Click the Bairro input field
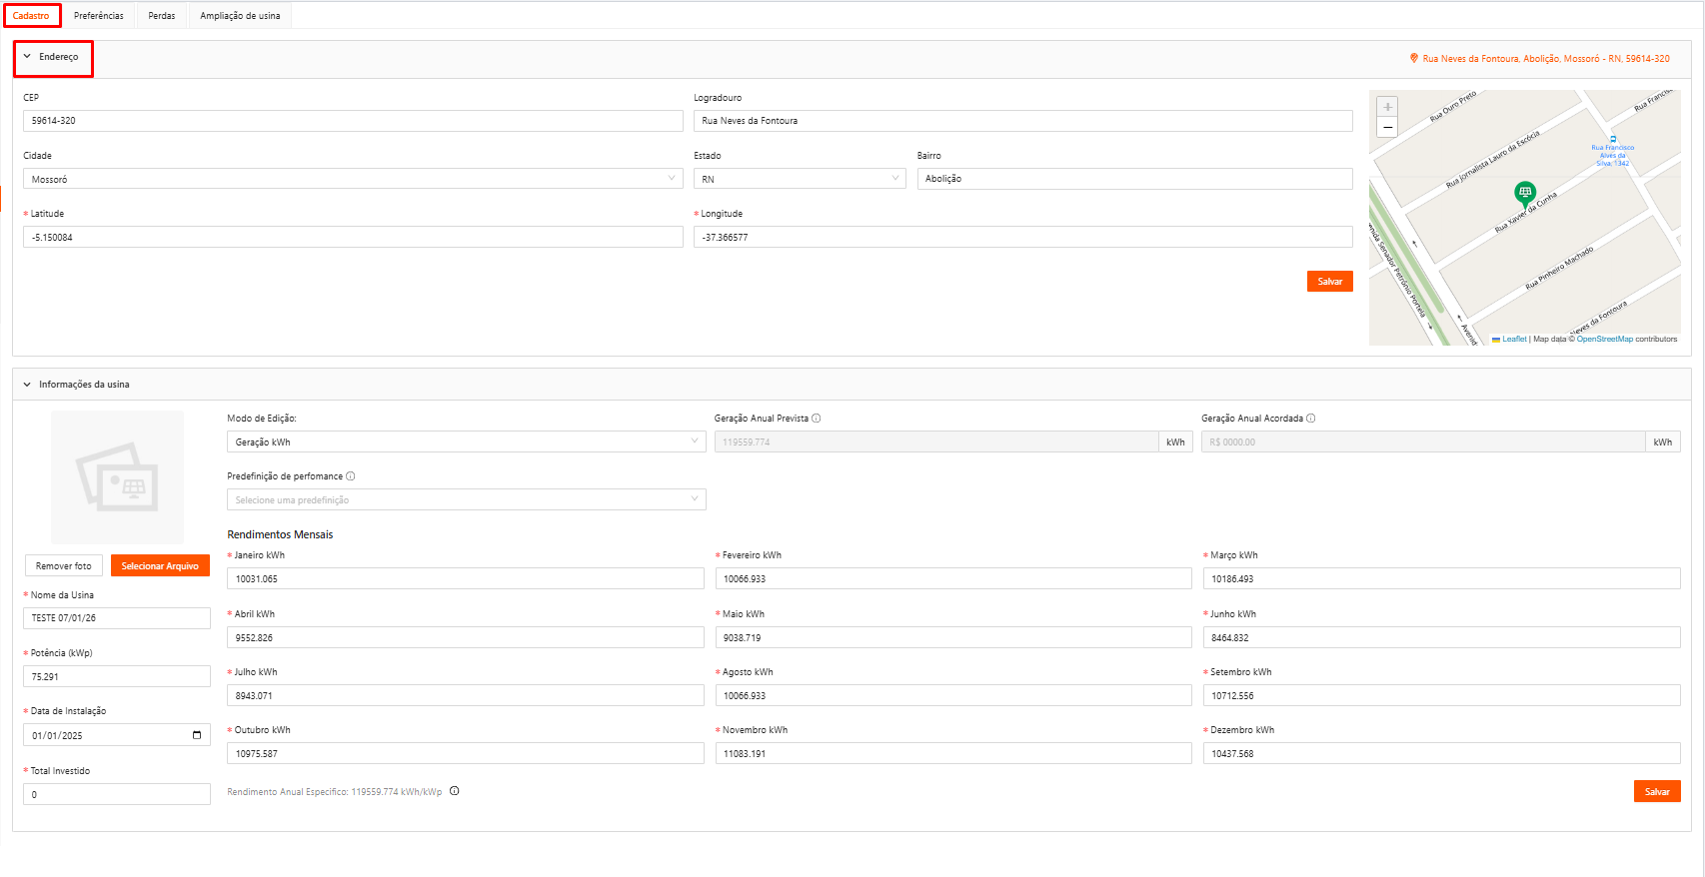Image resolution: width=1705 pixels, height=877 pixels. (1135, 179)
